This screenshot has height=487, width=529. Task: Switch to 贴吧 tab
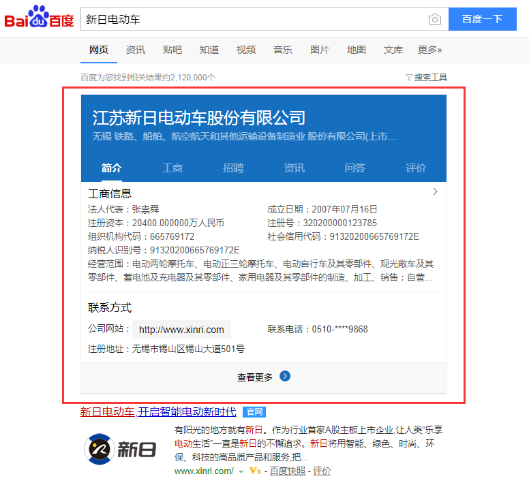pos(172,50)
